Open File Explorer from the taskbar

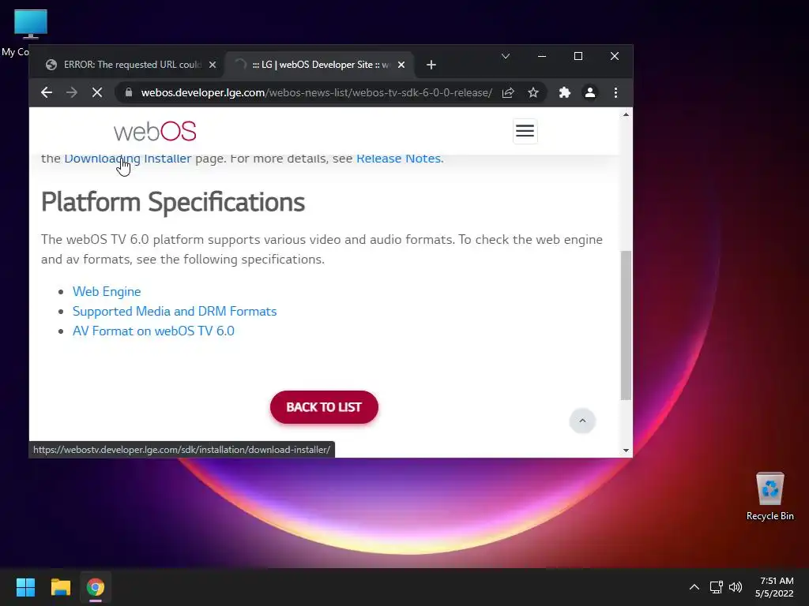pos(60,587)
